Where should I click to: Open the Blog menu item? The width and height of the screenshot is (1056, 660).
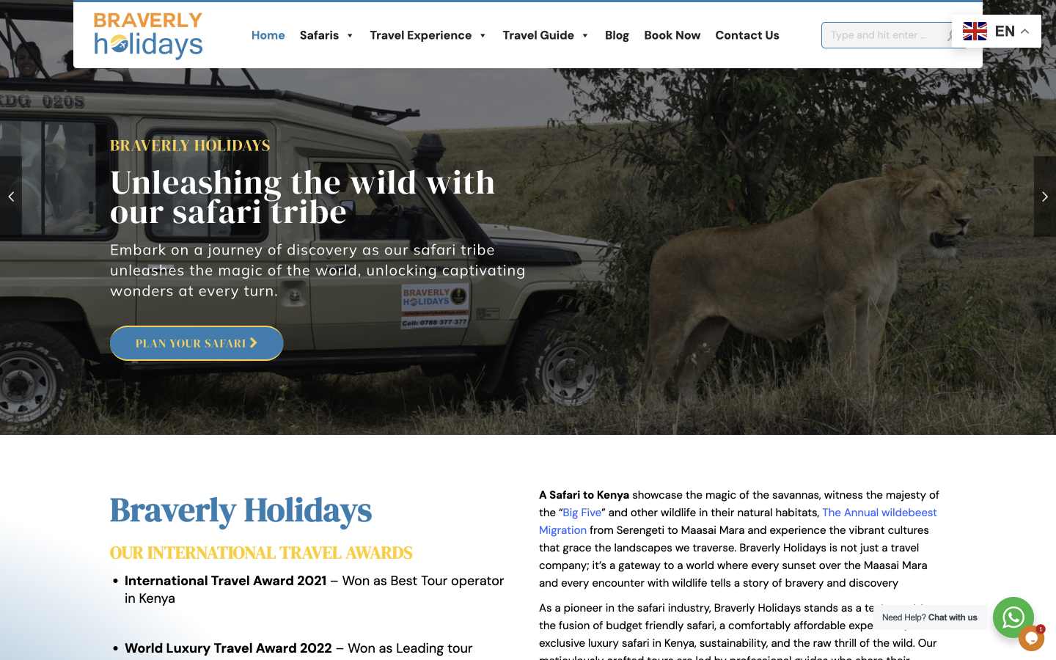(617, 35)
